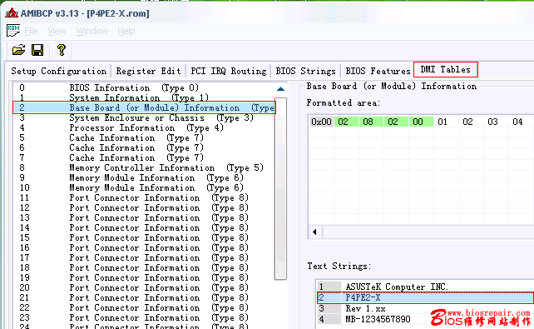Select text string 3 Rev 1.xx

(425, 308)
